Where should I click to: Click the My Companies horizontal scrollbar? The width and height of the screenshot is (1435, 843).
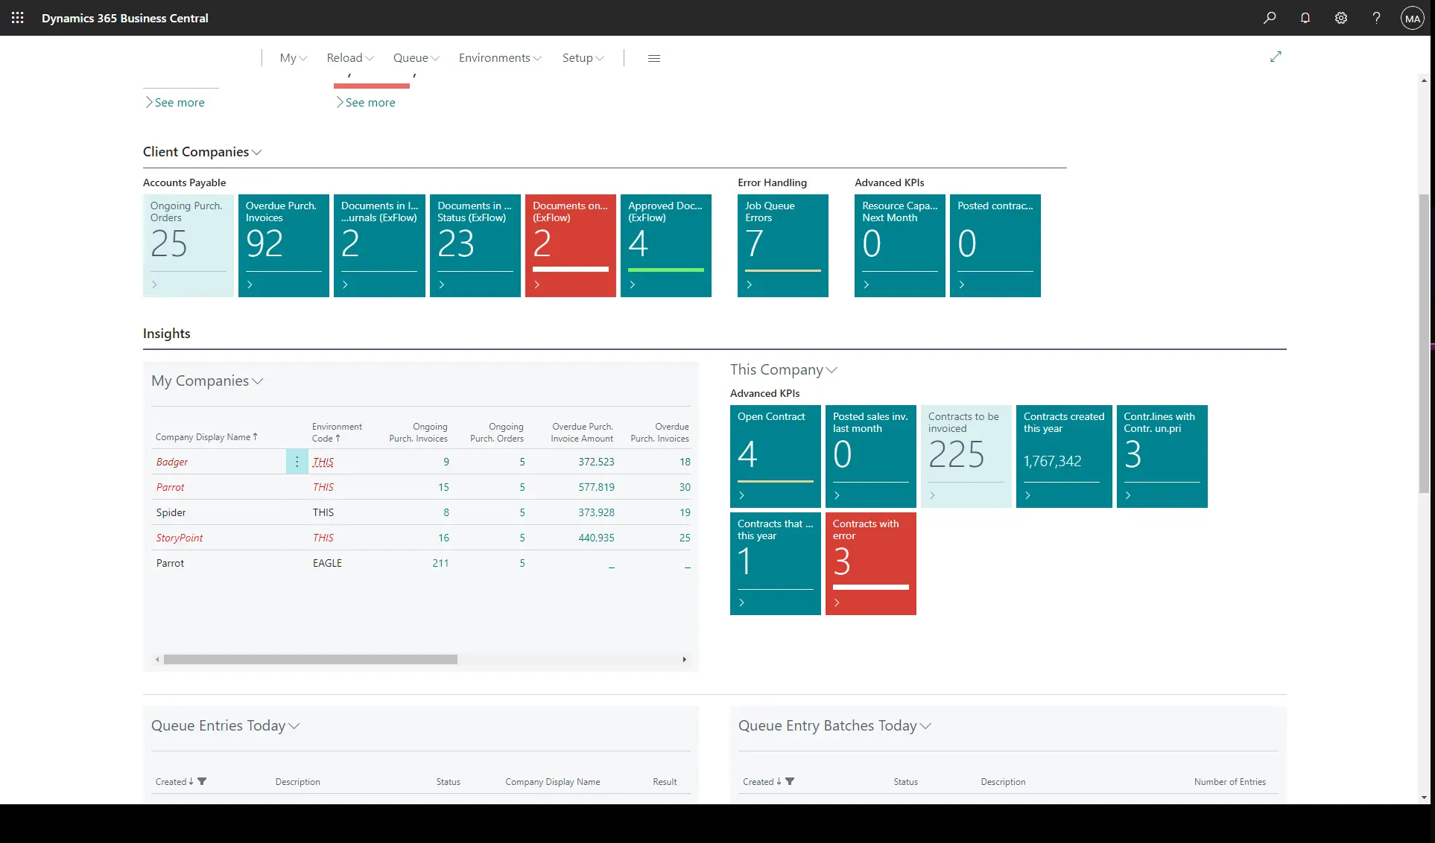point(310,659)
